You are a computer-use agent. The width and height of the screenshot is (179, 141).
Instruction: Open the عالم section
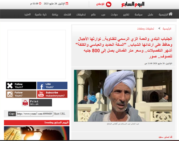[93, 15]
